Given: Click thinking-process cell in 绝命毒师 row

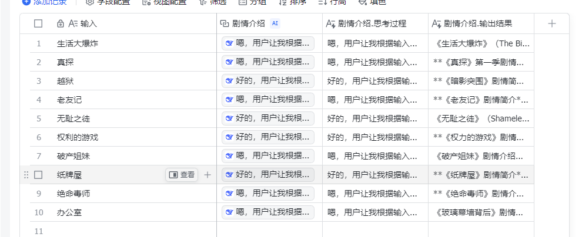Looking at the screenshot, I should pyautogui.click(x=375, y=194).
